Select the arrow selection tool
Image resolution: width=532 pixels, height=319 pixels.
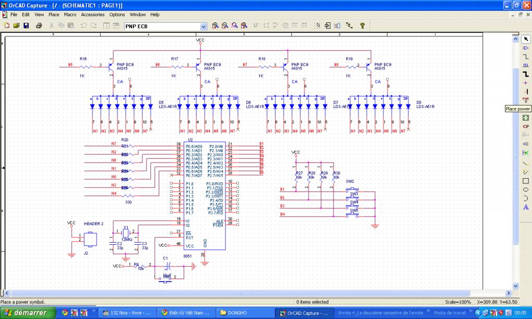(526, 39)
